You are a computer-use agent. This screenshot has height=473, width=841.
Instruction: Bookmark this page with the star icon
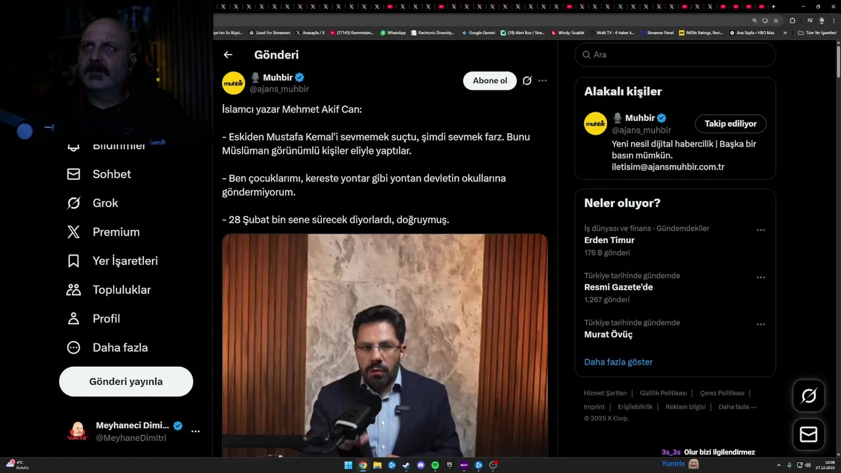point(776,20)
